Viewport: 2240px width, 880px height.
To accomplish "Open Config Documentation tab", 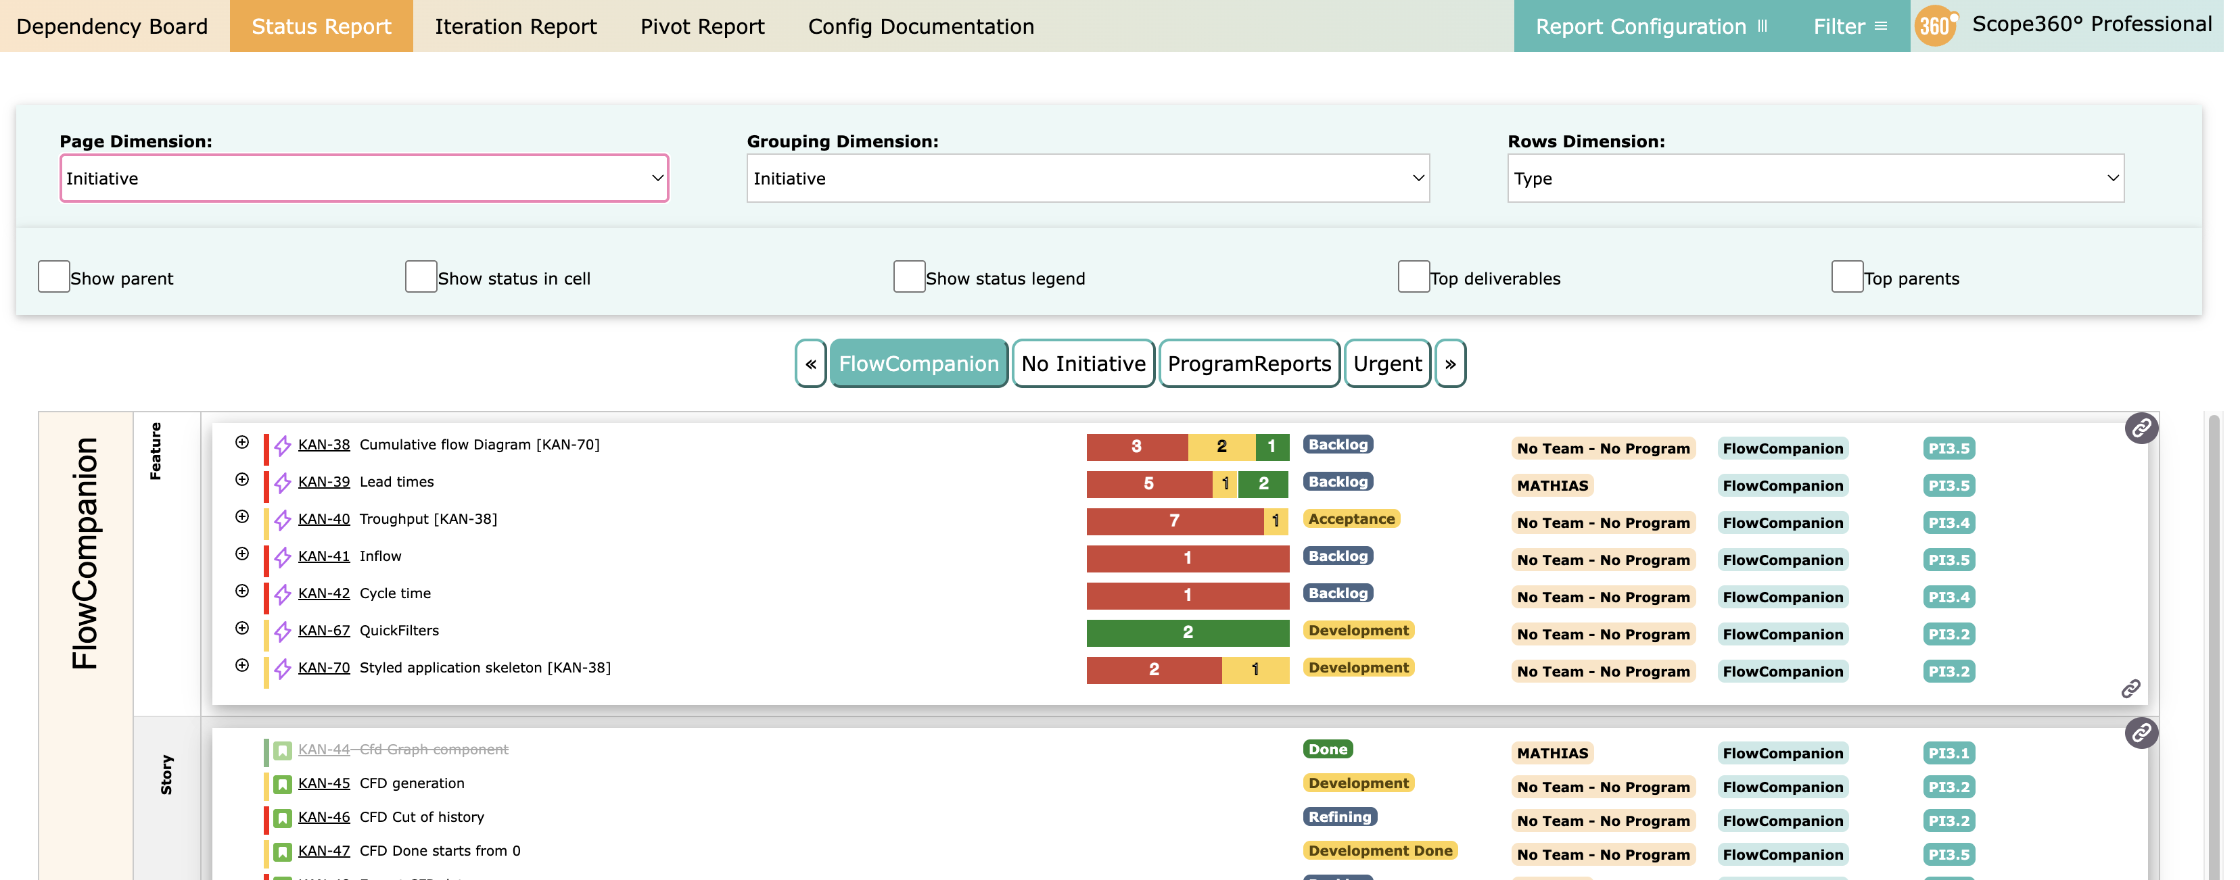I will coord(921,26).
